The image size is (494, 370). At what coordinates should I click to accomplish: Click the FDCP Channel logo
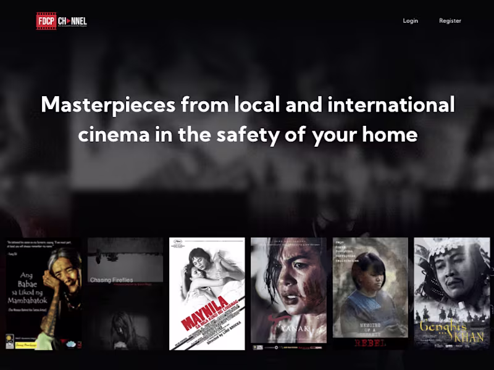[61, 21]
